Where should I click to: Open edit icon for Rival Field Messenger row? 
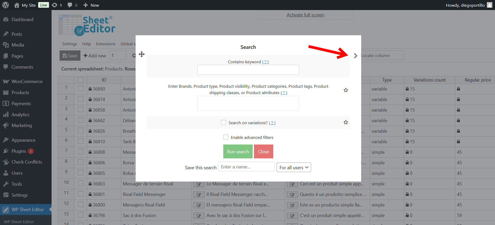point(199,195)
